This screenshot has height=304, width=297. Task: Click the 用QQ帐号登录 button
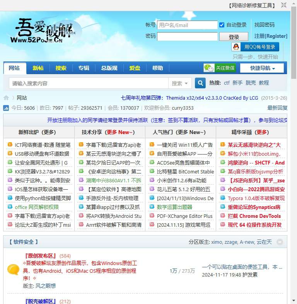click(255, 47)
